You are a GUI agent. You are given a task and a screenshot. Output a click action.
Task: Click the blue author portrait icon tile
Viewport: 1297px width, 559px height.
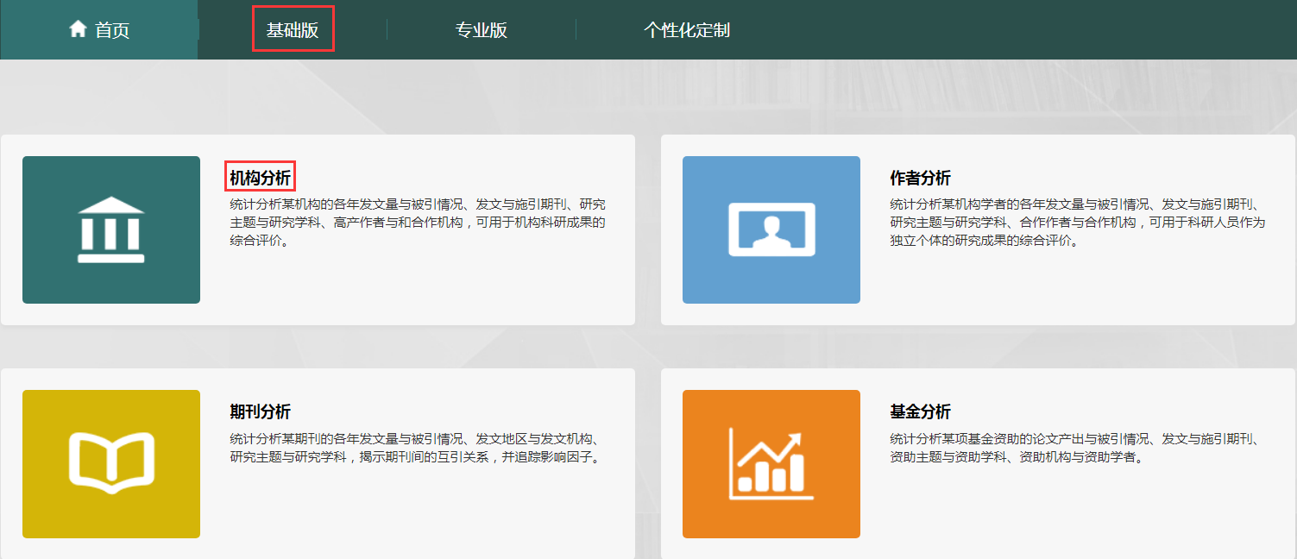click(771, 229)
